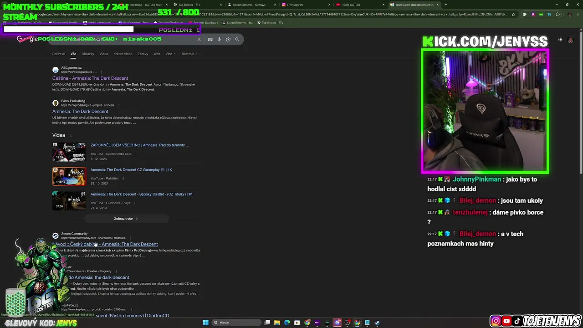Open the Stream Dashboard bookmark

coord(203,23)
